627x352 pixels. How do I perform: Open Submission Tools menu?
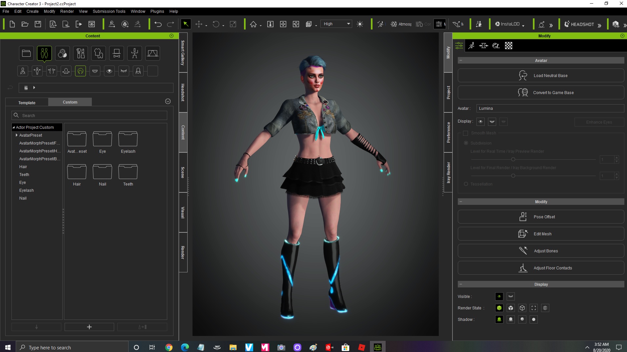click(x=109, y=11)
